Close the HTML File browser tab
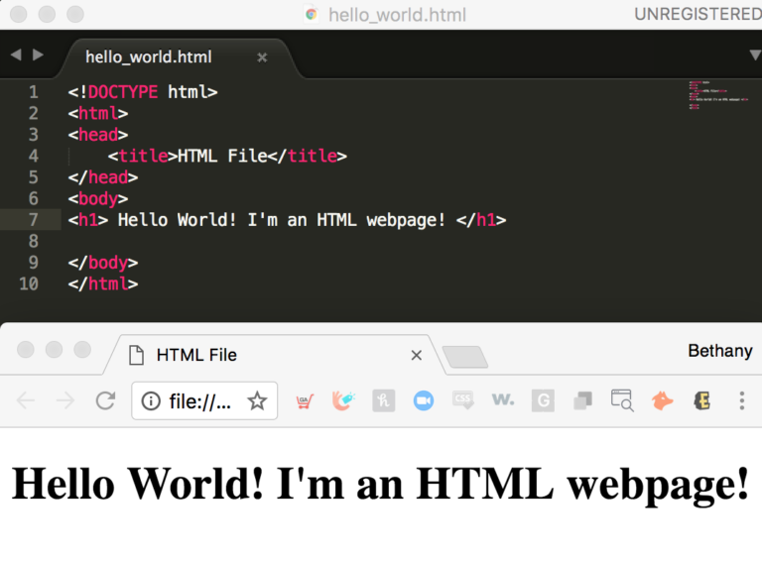762x564 pixels. coord(416,354)
